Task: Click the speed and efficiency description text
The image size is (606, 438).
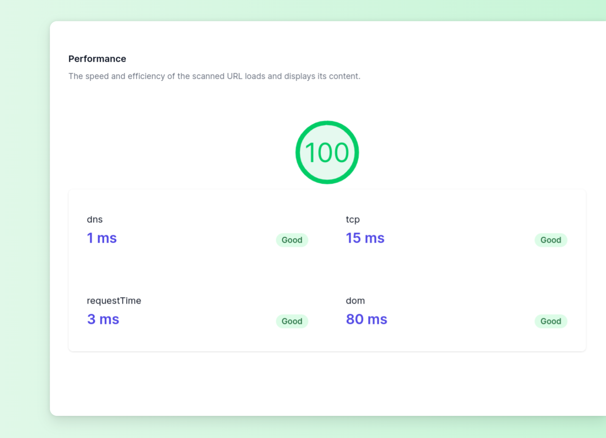Action: [214, 76]
